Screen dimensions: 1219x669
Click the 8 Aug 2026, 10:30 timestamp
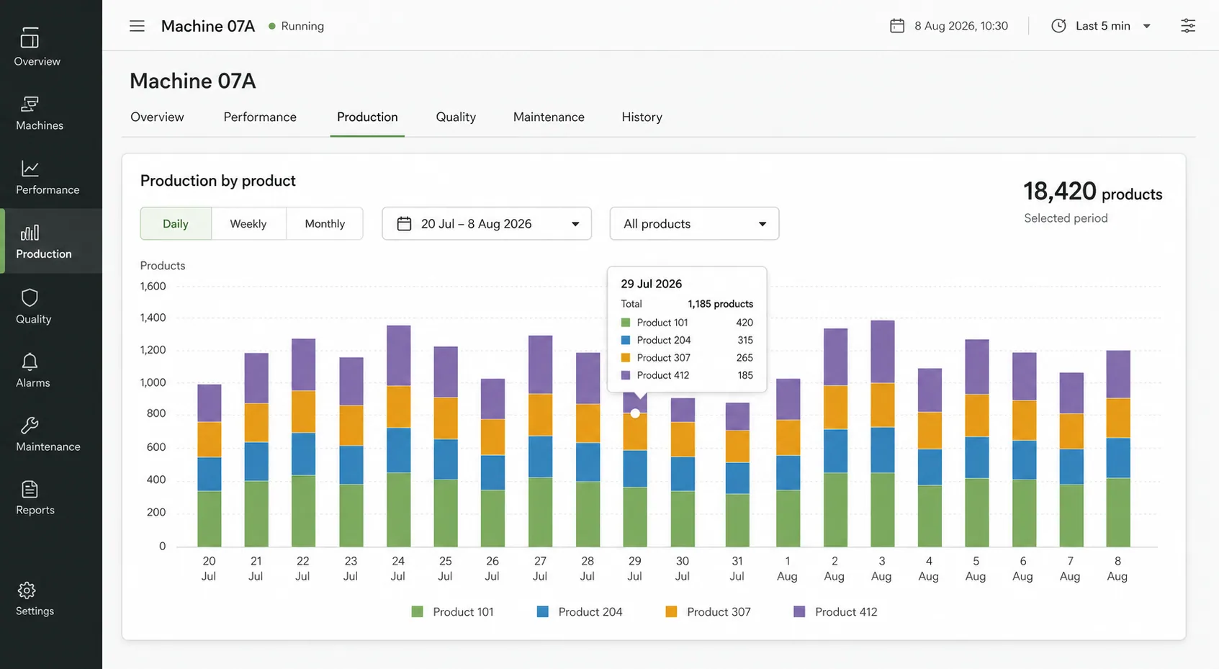pos(961,26)
